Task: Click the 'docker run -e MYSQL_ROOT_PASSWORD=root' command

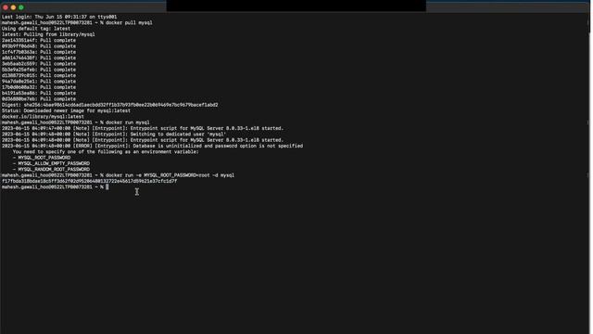Action: 170,175
